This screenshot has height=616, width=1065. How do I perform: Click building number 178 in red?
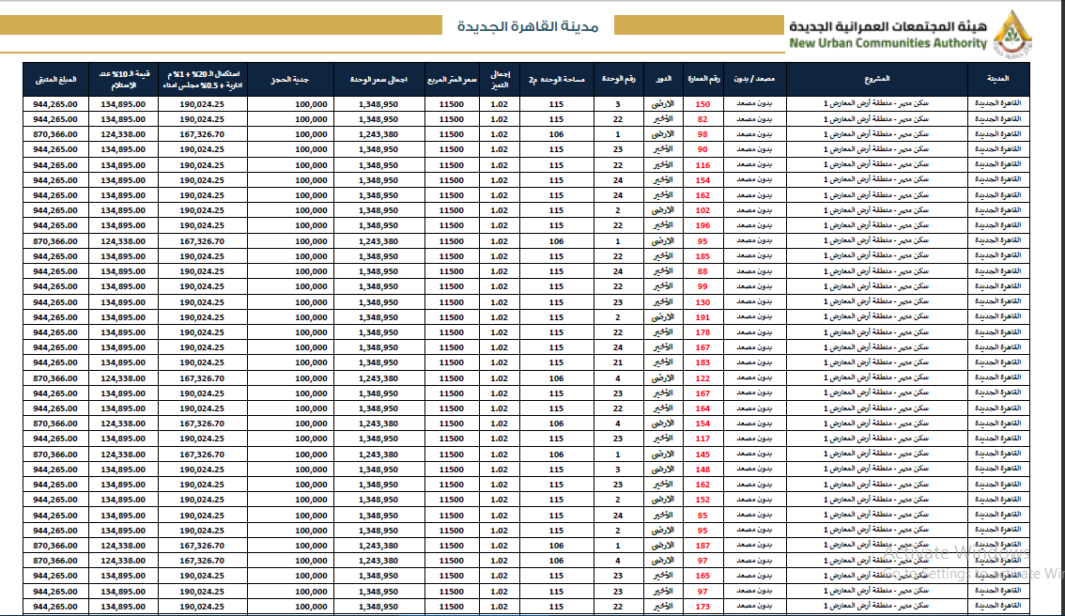click(702, 332)
